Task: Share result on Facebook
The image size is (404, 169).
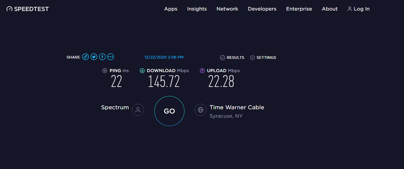Action: coord(102,57)
